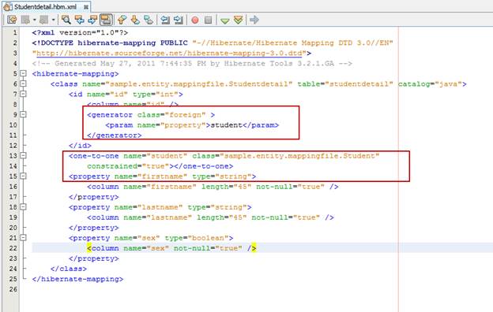Collapse the one-to-one fold on line 13
The image size is (493, 312).
pyautogui.click(x=23, y=155)
